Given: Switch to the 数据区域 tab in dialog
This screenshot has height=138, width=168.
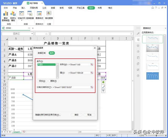Looking at the screenshot, I should [x=41, y=53].
